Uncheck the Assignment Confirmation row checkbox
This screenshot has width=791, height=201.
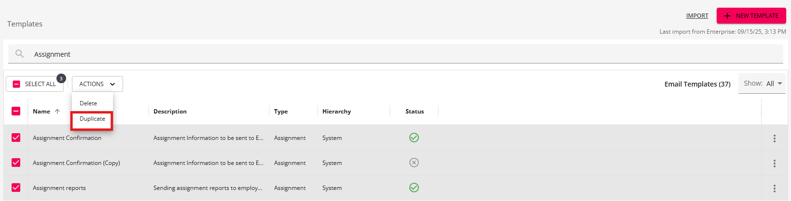click(x=16, y=138)
